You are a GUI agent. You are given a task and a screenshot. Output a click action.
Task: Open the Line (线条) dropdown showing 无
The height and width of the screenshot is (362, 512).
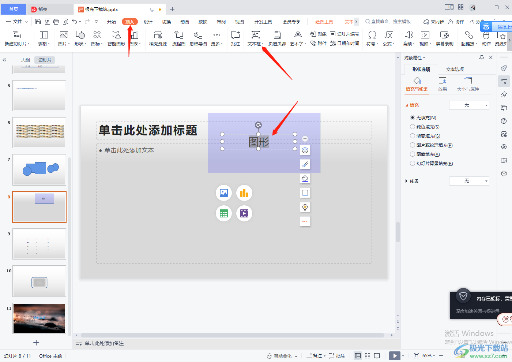pos(469,181)
